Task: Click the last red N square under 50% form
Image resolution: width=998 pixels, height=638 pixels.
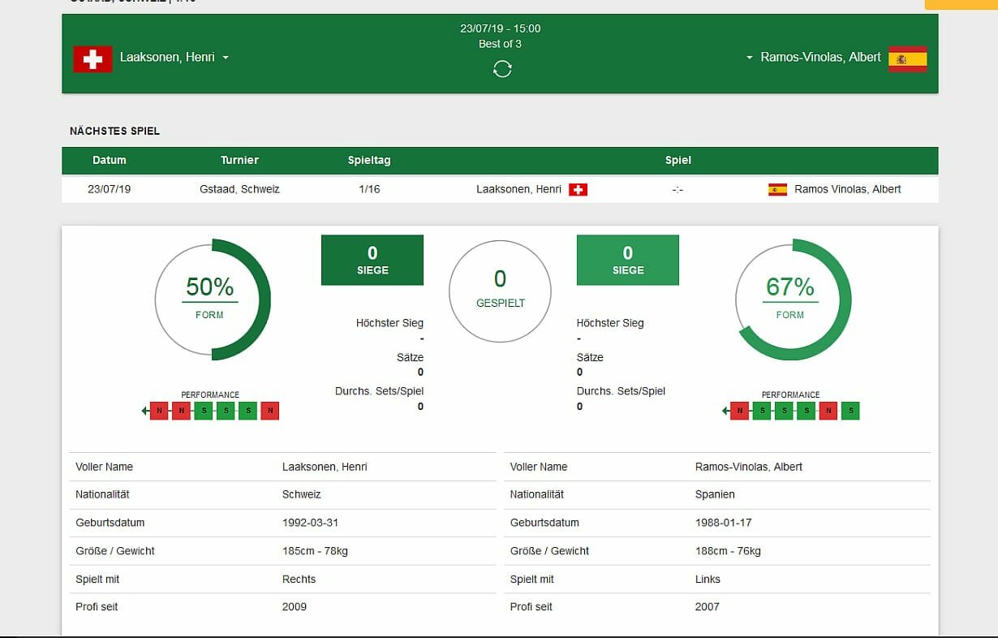Action: click(x=270, y=412)
